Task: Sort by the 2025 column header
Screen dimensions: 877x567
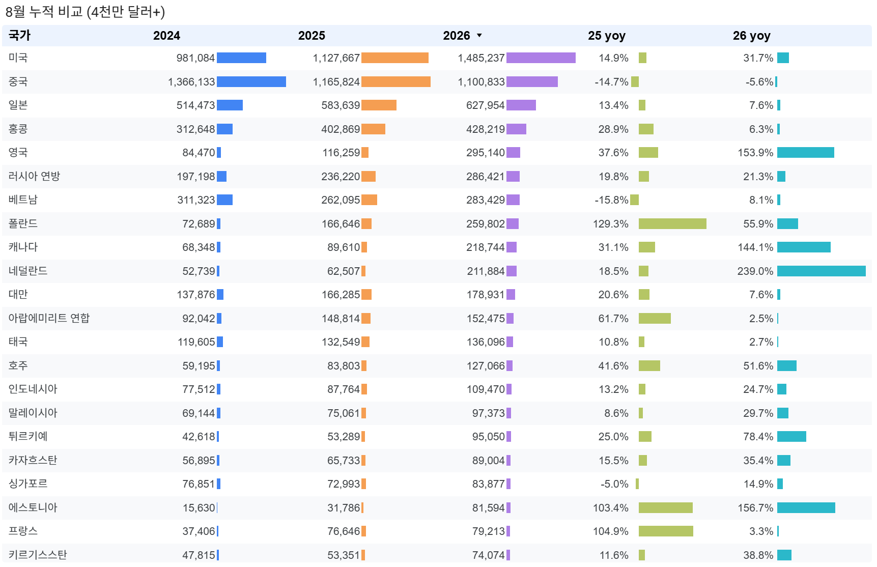Action: 312,36
